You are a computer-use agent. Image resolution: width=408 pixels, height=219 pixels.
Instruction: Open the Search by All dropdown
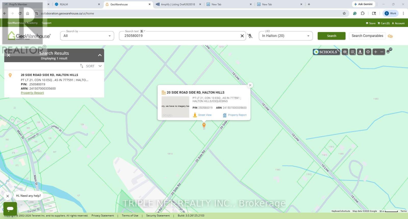click(x=87, y=36)
